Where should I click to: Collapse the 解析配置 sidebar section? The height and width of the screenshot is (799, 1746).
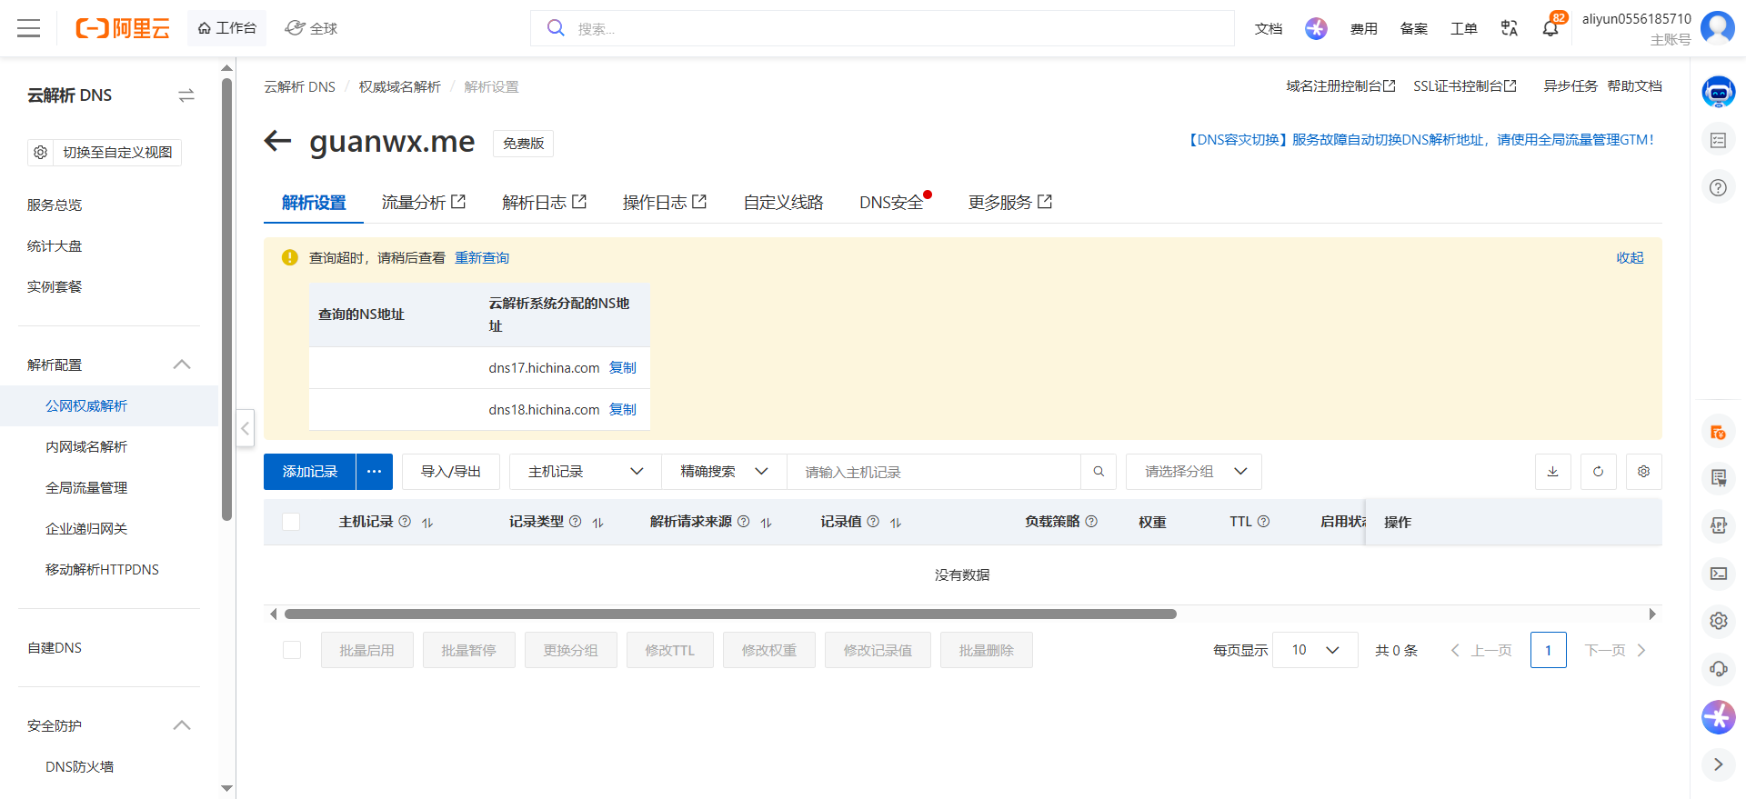coord(182,365)
